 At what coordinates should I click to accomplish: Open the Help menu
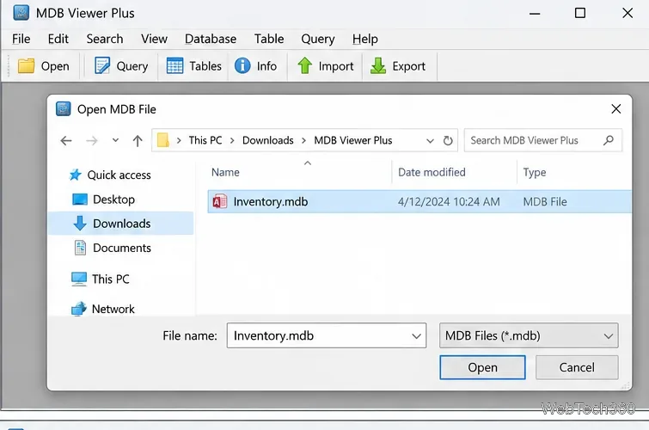[x=365, y=39]
